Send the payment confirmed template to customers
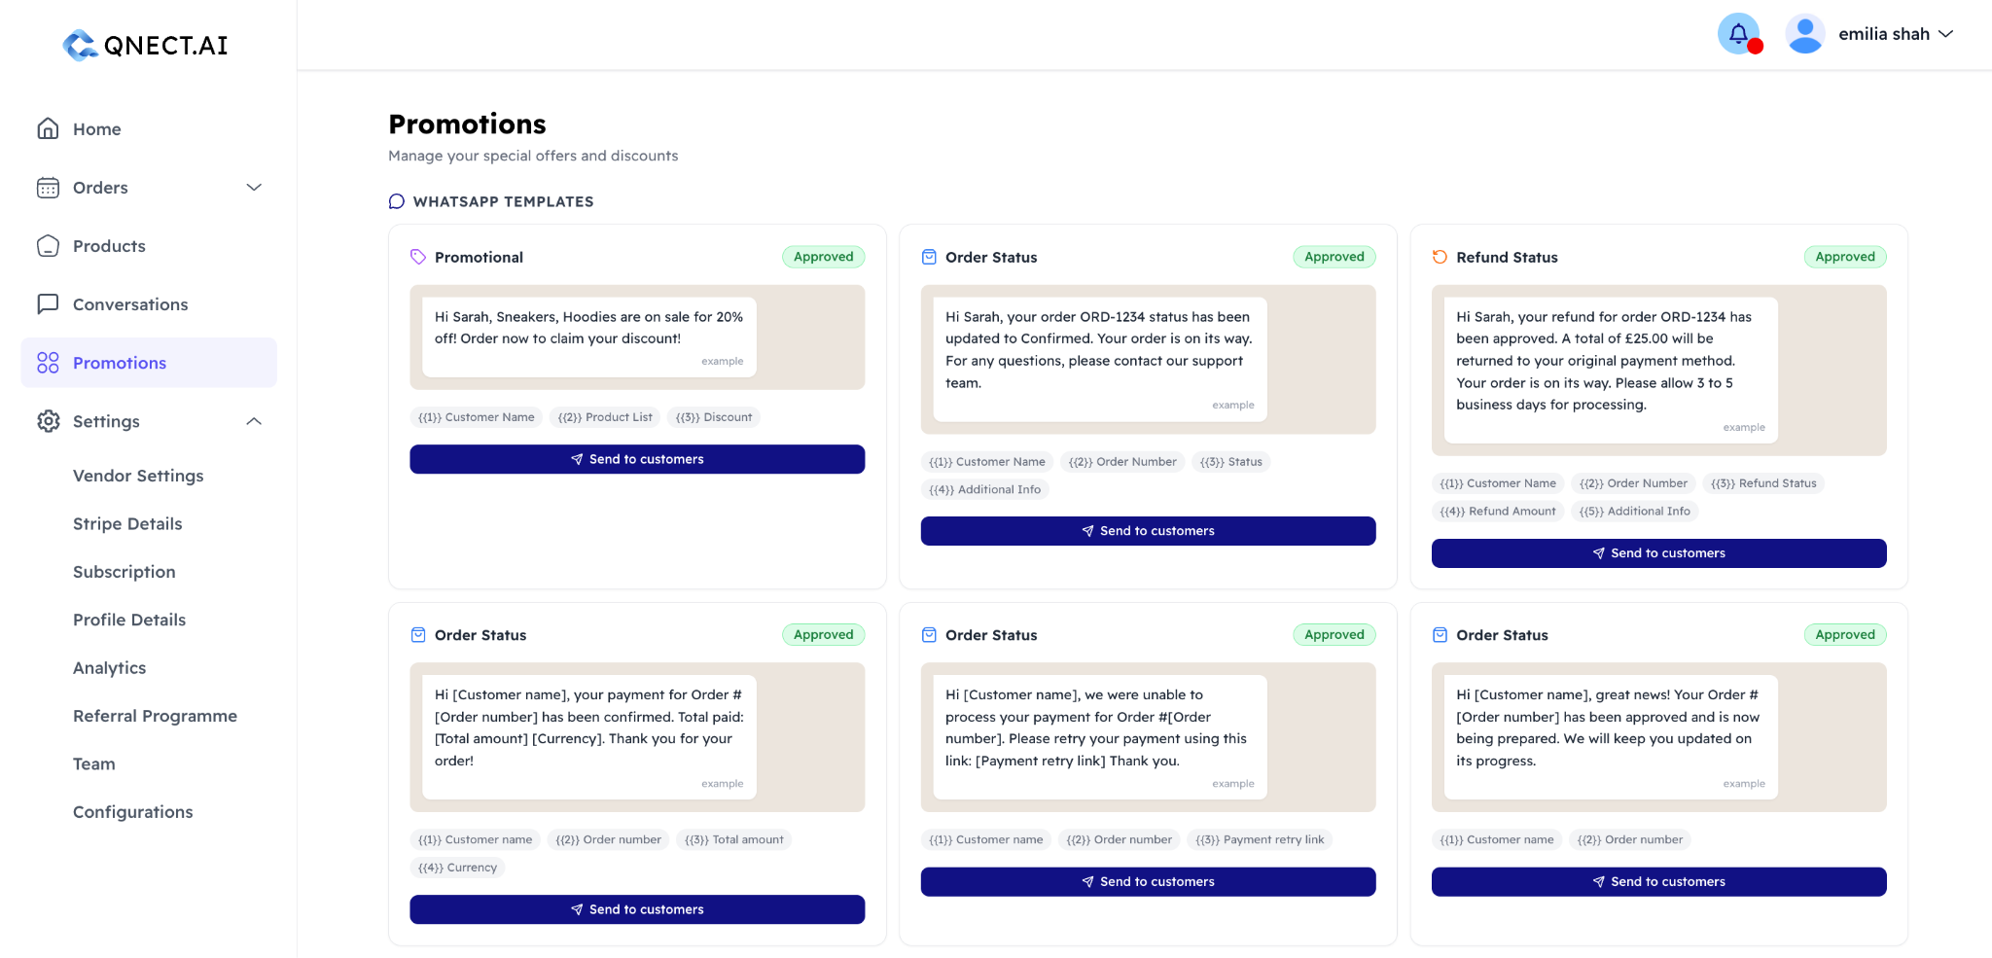The image size is (1992, 958). point(637,909)
